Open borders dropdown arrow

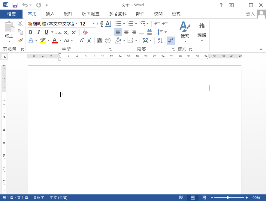coord(136,40)
